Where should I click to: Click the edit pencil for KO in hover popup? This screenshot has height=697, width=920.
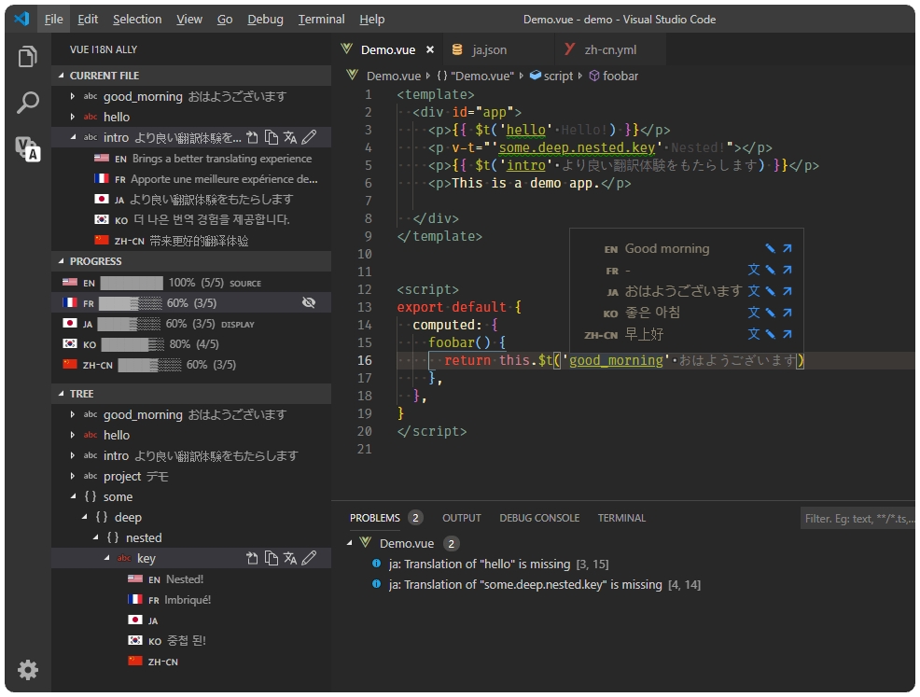[771, 314]
